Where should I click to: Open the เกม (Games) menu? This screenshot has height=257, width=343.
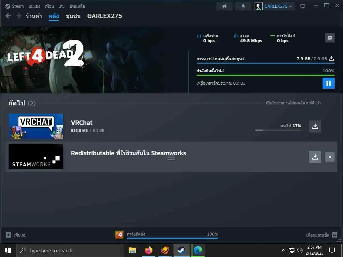62,6
